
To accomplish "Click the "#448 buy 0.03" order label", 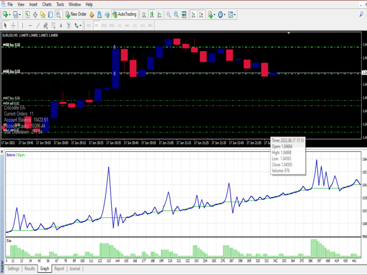I will [x=11, y=45].
